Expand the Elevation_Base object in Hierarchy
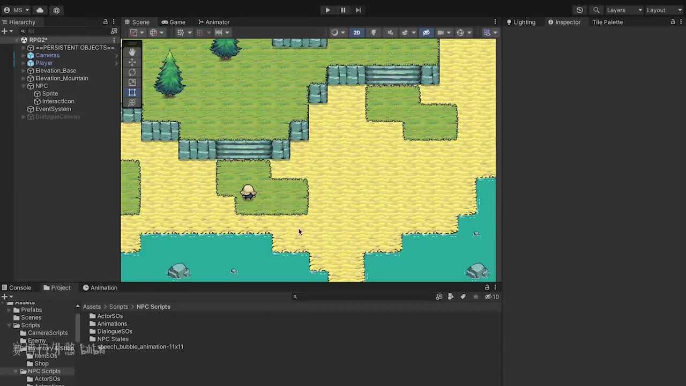The image size is (686, 386). coord(24,71)
